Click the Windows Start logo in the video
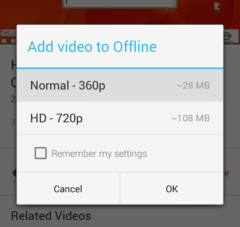Viewport: 240px width, 227px height. click(x=4, y=41)
